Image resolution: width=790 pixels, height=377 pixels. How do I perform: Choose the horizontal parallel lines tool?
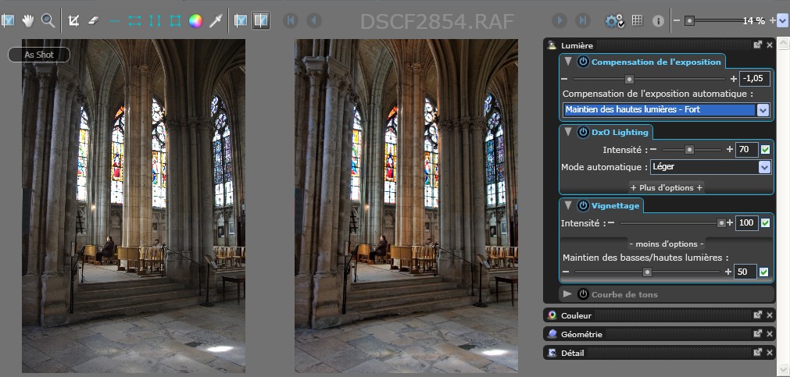134,20
